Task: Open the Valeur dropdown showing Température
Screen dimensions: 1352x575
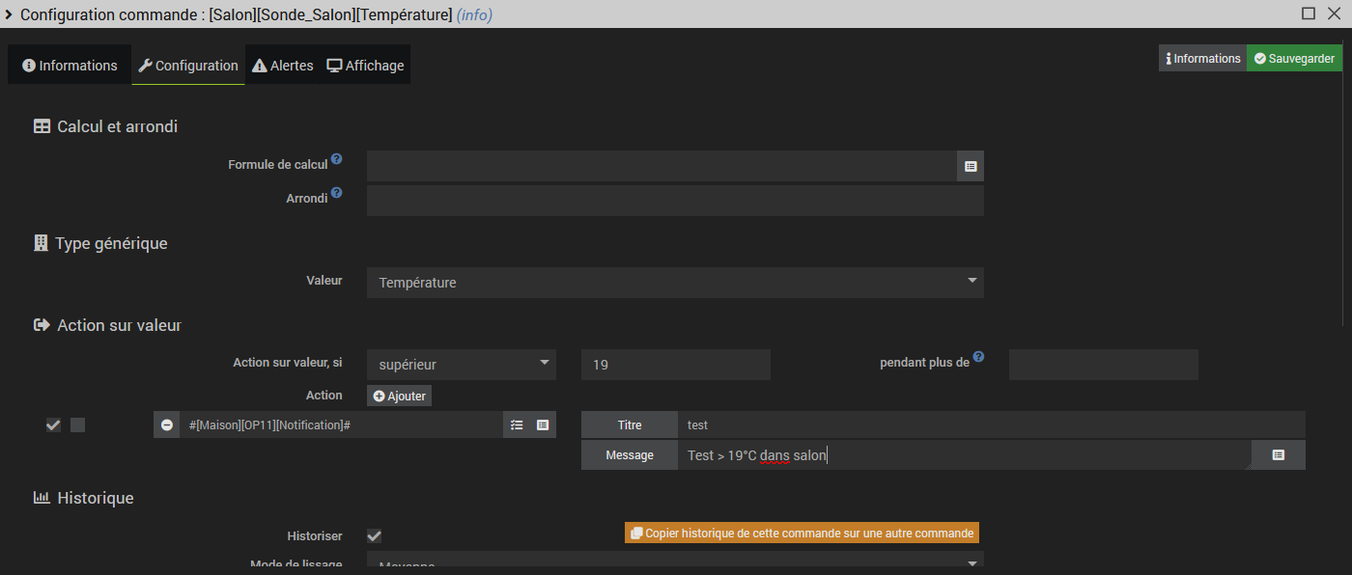Action: 675,283
